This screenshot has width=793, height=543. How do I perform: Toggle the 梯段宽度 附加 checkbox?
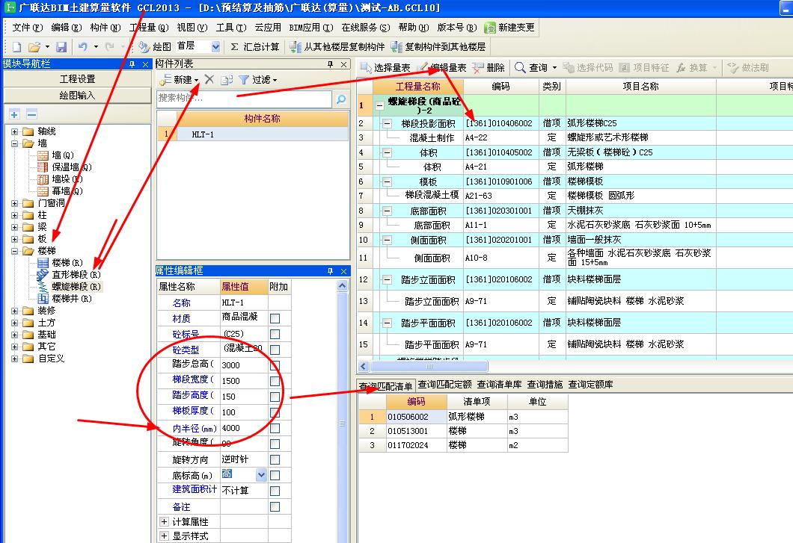(x=275, y=381)
